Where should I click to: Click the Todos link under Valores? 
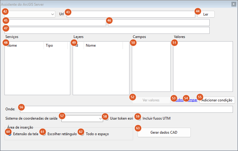(179, 100)
